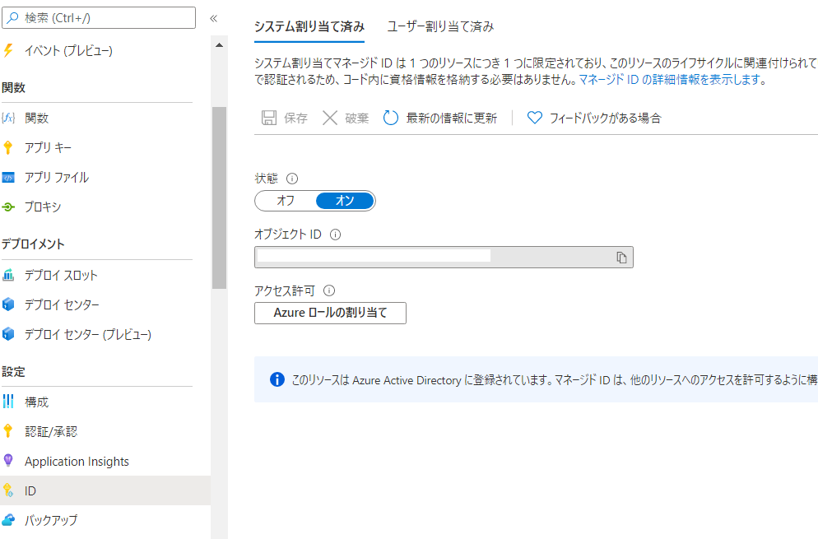Screen dimensions: 818x539
Task: Open Application Insights menu entry
Action: point(77,462)
